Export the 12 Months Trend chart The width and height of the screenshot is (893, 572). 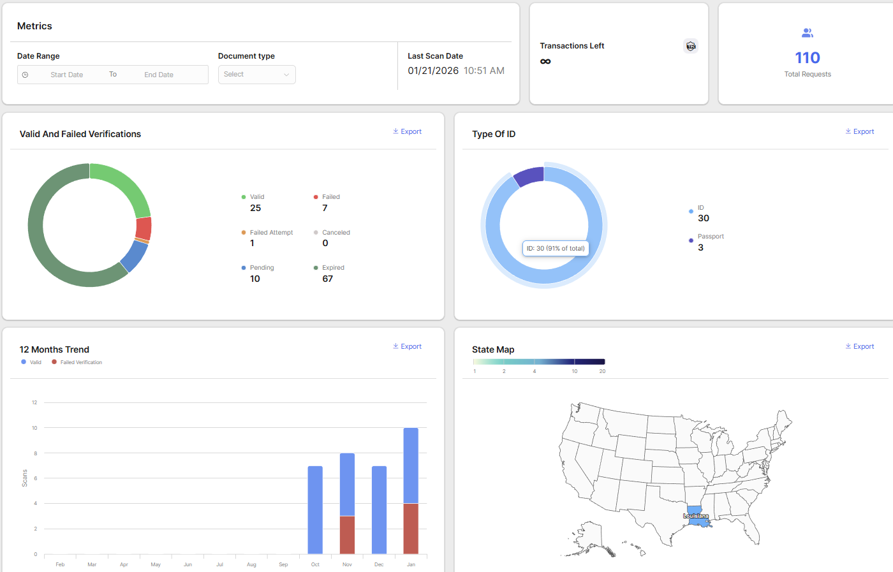[407, 347]
